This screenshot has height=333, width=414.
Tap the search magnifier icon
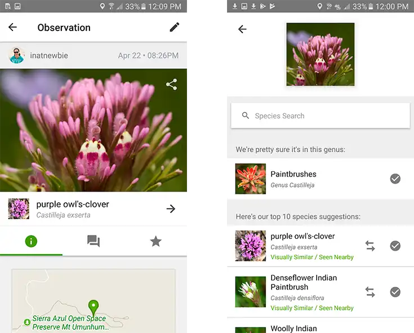(246, 116)
